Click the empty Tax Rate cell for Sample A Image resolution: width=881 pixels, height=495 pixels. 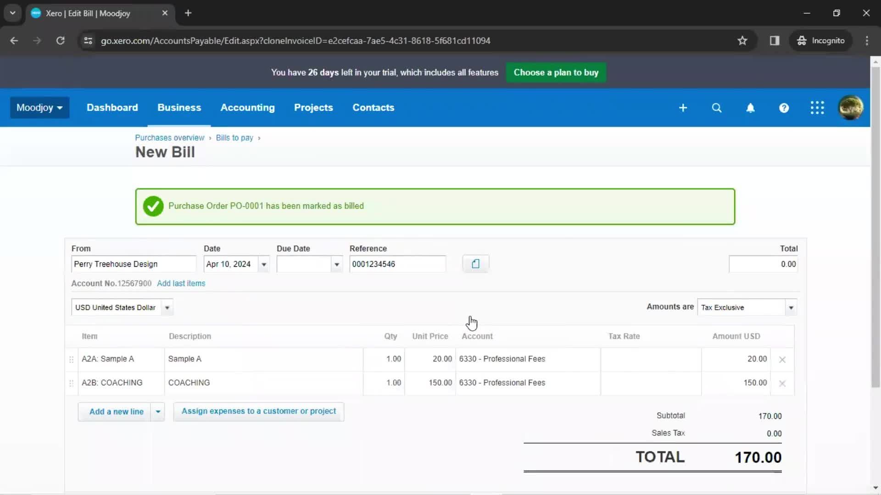pos(651,359)
